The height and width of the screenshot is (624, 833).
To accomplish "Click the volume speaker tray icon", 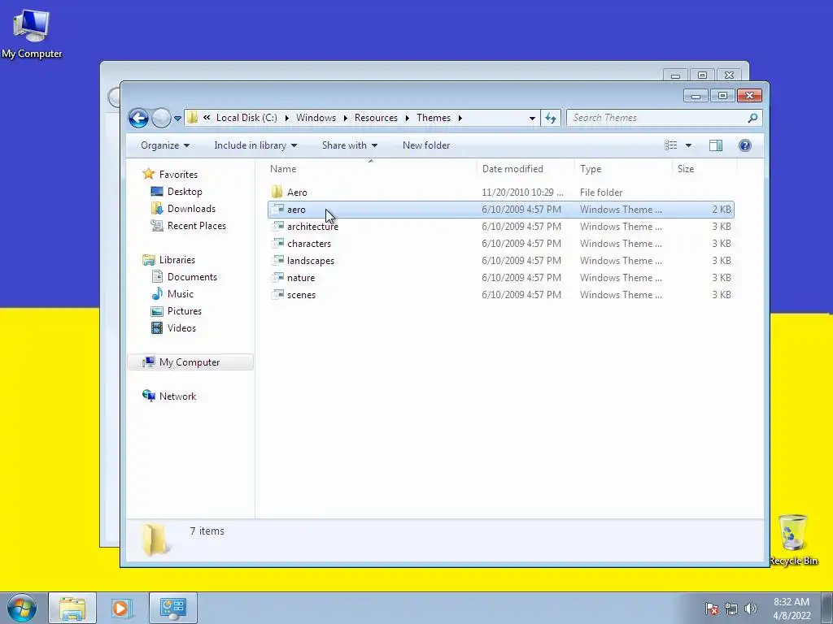I will [x=750, y=609].
